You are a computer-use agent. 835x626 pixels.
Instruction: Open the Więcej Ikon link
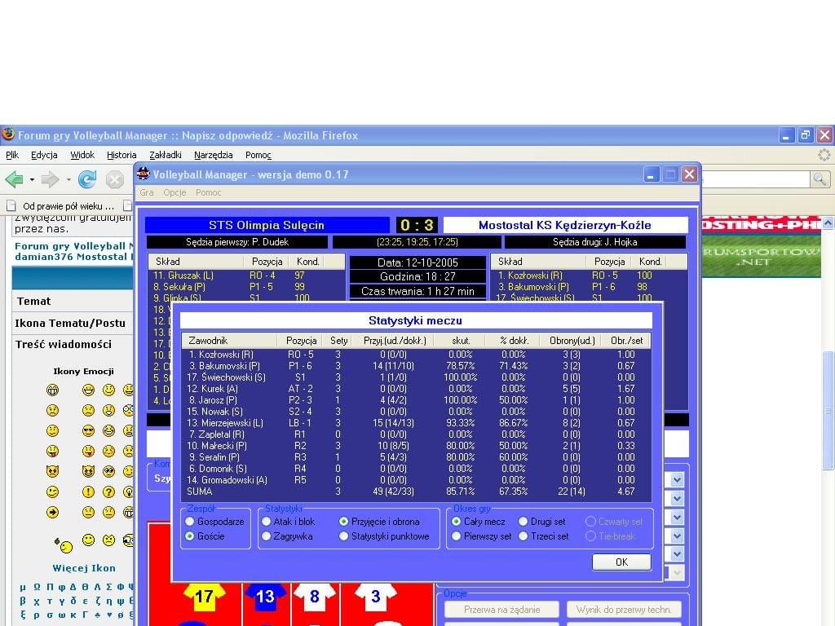84,568
